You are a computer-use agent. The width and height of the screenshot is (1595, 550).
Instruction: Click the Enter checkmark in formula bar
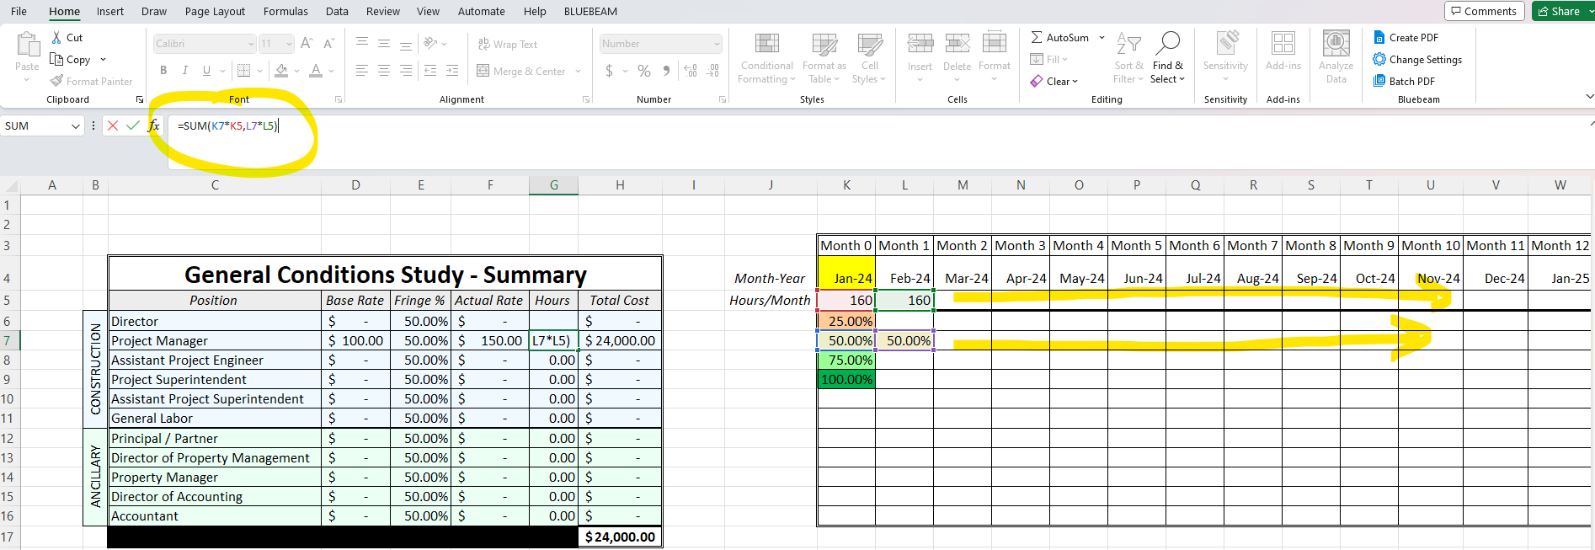[133, 125]
